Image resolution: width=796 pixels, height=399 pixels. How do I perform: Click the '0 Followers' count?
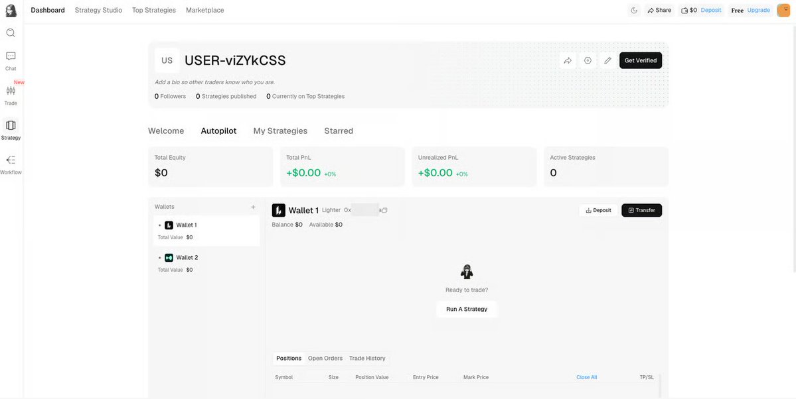[x=170, y=96]
